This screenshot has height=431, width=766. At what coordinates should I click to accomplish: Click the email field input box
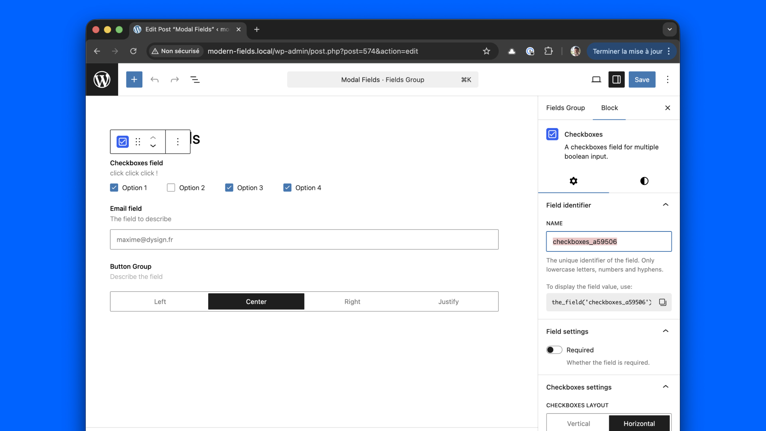tap(304, 239)
